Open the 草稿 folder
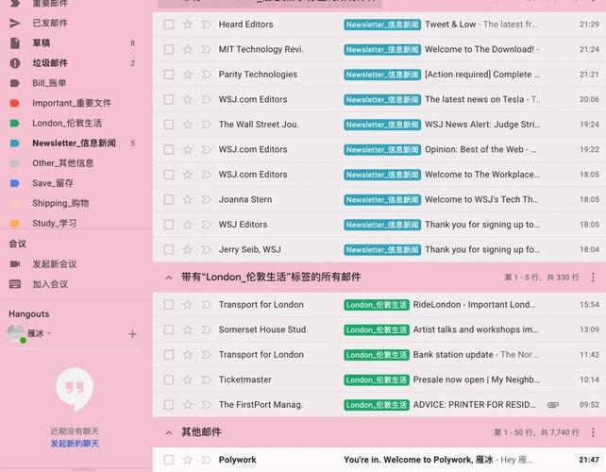This screenshot has width=606, height=472. click(x=42, y=42)
